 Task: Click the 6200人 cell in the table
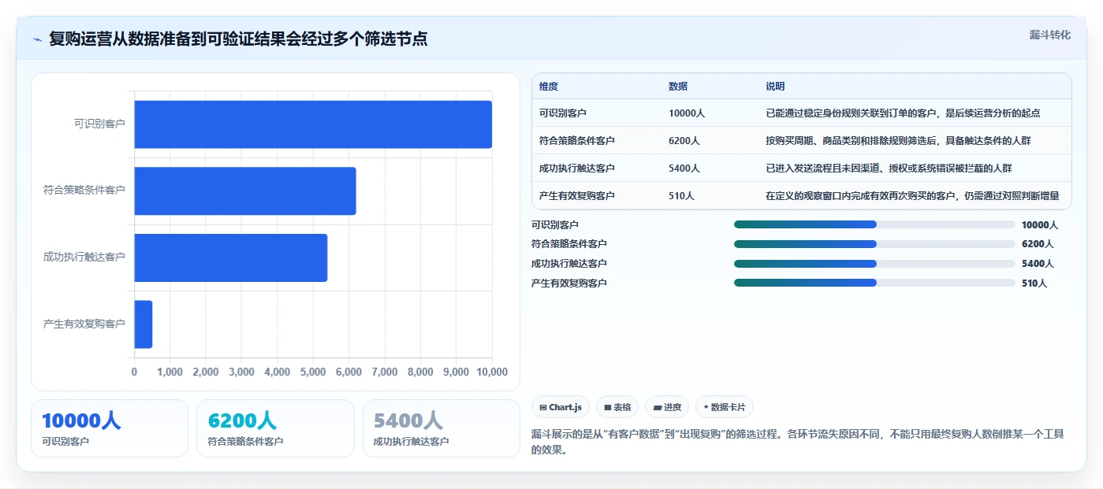pos(684,141)
